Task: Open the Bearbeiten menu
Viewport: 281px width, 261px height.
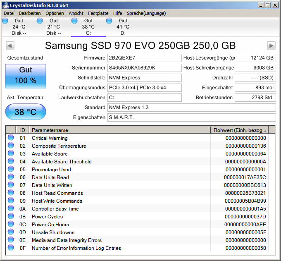Action: 30,13
